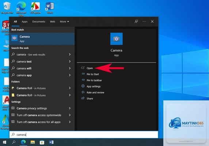
Task: Expand 'Turn off camera access systemwide' chevron
Action: 70,115
